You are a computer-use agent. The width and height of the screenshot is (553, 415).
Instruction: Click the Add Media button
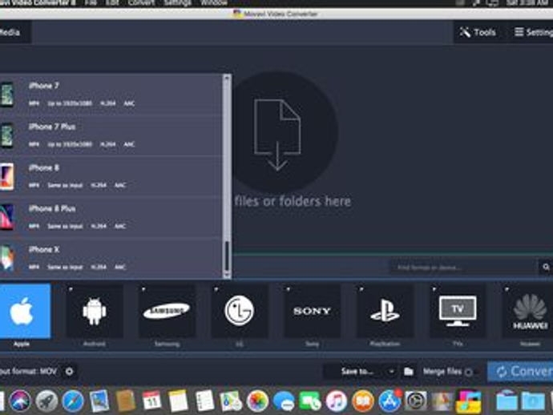14,32
